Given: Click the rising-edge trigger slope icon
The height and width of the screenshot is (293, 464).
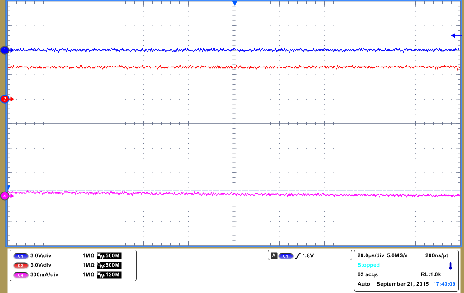Looking at the screenshot, I should point(297,255).
